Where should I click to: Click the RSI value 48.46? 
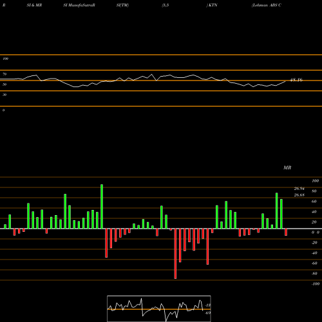(x=296, y=80)
